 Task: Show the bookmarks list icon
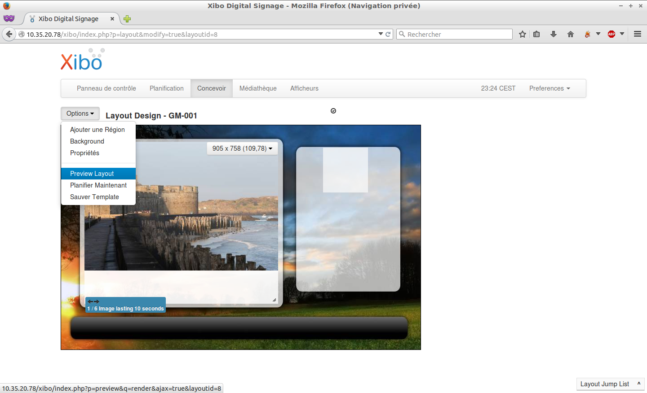pyautogui.click(x=536, y=34)
